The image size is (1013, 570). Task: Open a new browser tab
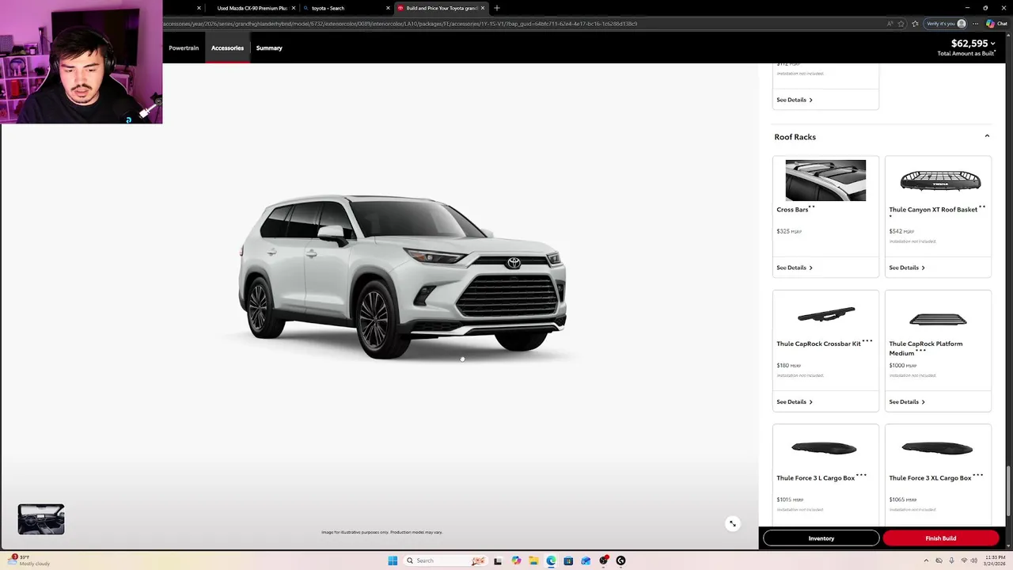click(497, 8)
